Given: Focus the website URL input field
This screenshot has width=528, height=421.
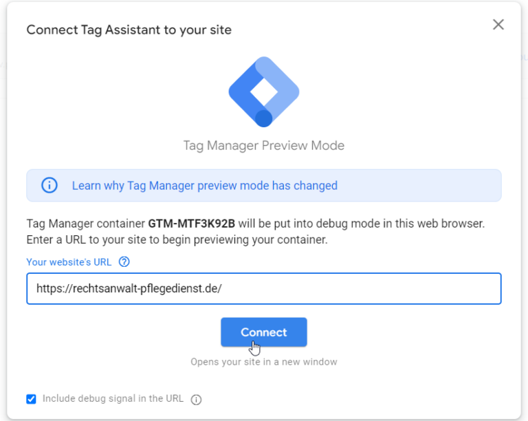Looking at the screenshot, I should pyautogui.click(x=344, y=289).
